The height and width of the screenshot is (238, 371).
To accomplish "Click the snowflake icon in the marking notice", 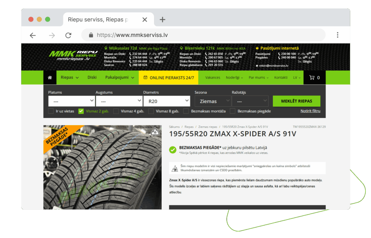I will [175, 168].
